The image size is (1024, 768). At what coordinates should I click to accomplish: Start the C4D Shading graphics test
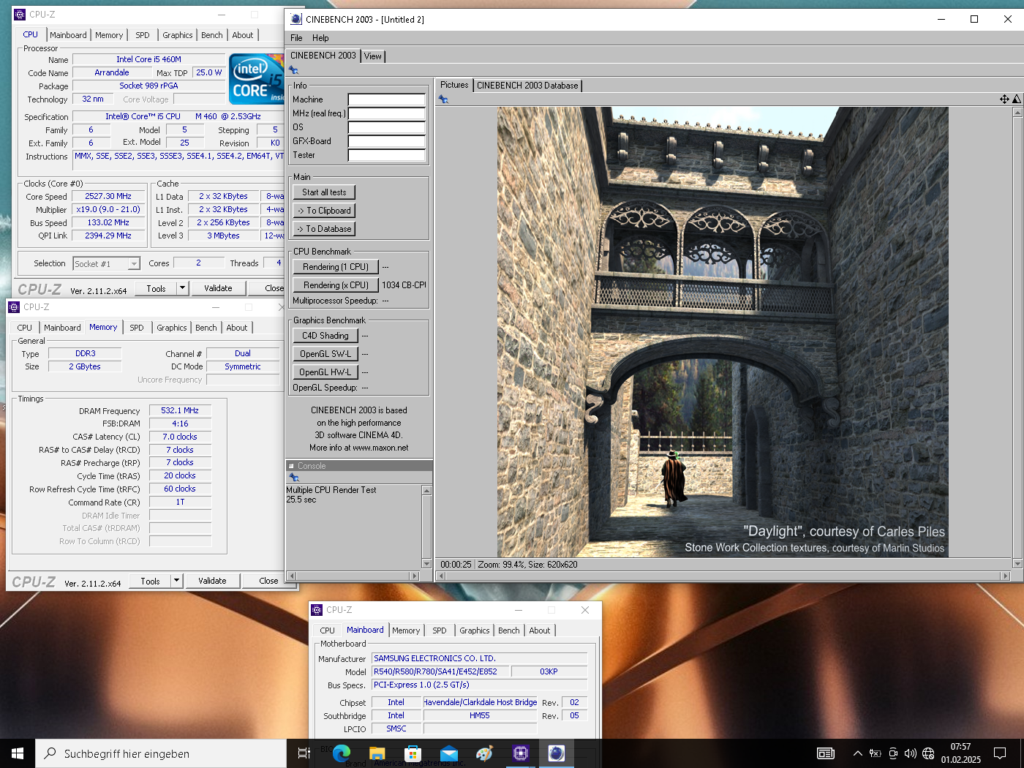[x=325, y=336]
